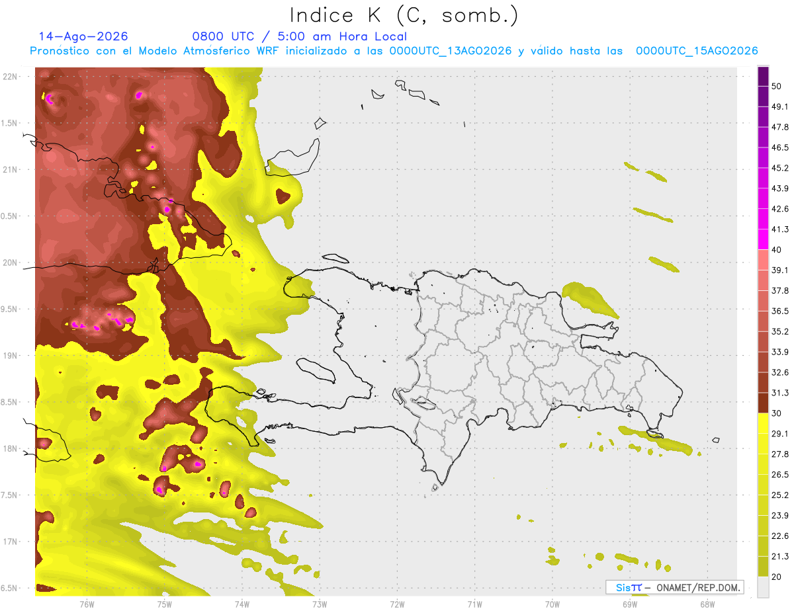This screenshot has width=794, height=613.
Task: Click the color bar value "41.3"
Action: coord(780,229)
